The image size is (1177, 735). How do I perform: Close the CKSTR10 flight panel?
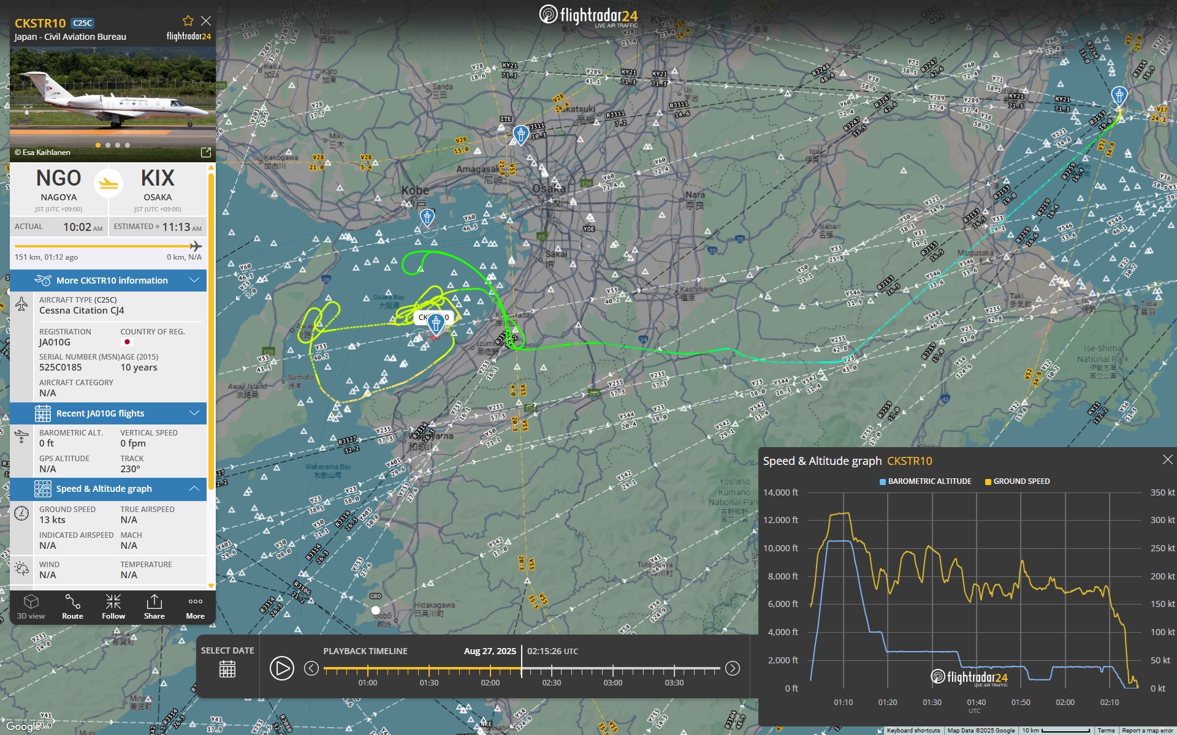(206, 21)
